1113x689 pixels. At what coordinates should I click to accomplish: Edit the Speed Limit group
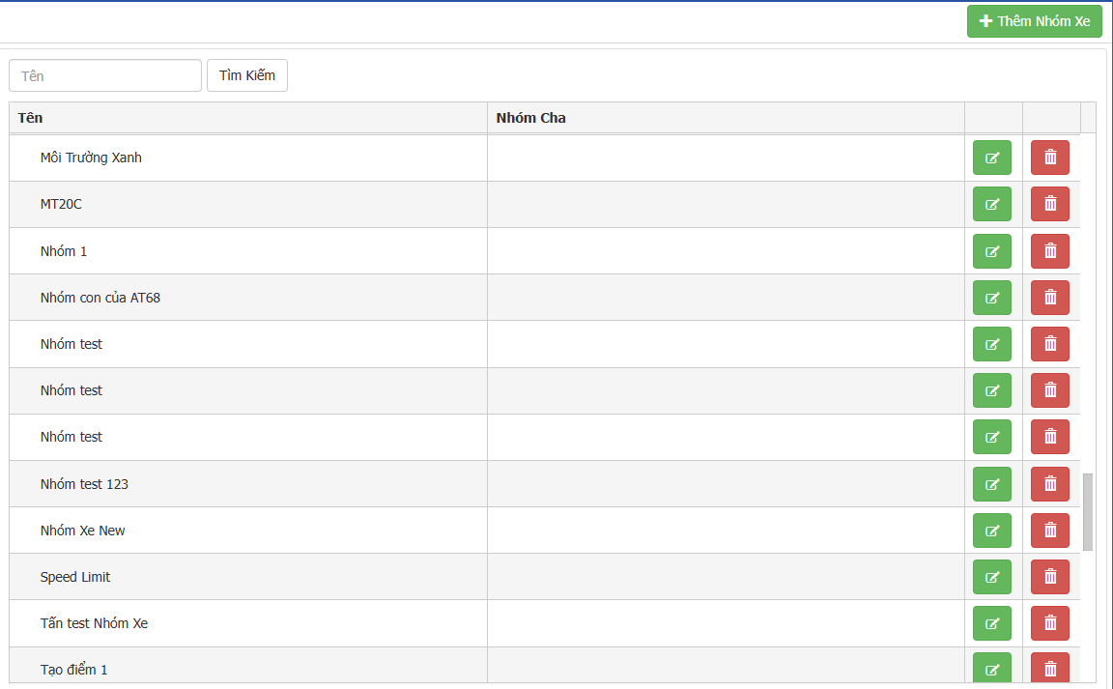[x=991, y=577]
